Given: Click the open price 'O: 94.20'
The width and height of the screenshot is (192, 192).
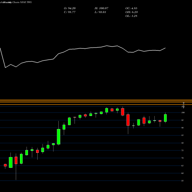Looking at the screenshot, I should (70, 8).
